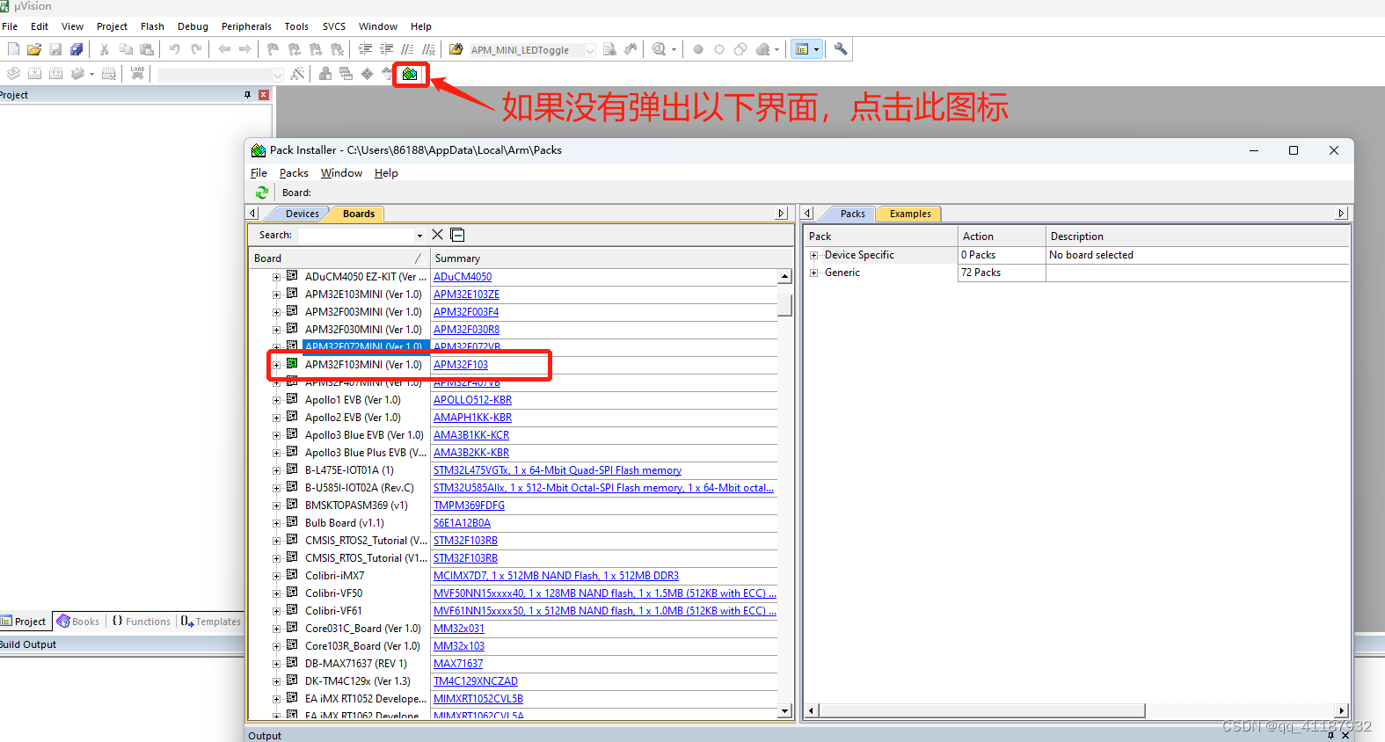The width and height of the screenshot is (1385, 742).
Task: Refresh packs with the green arrows icon
Action: coord(261,193)
